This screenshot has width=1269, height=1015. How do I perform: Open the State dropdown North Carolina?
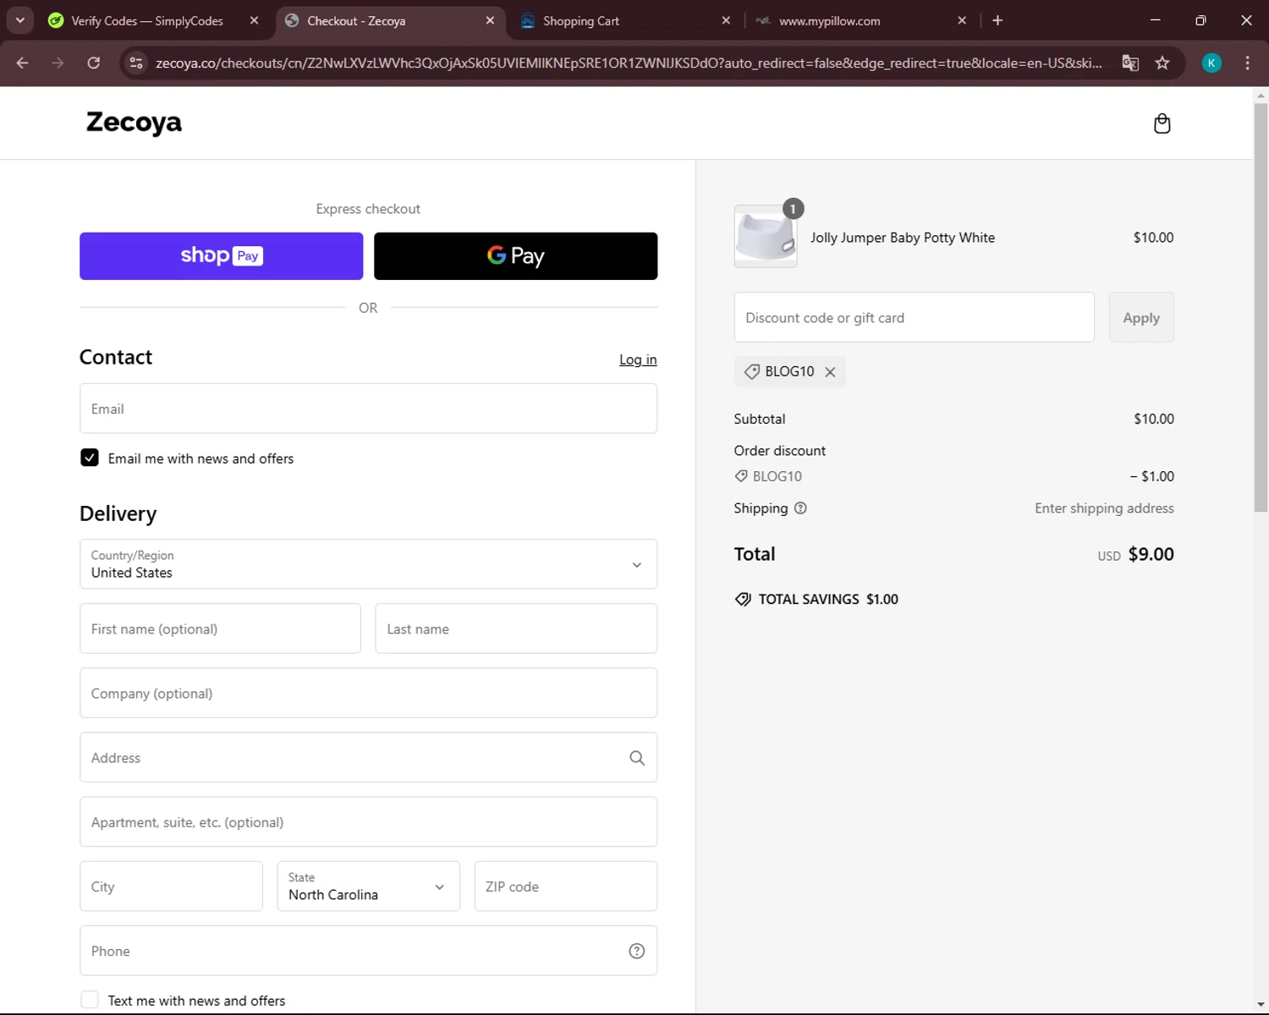(368, 886)
